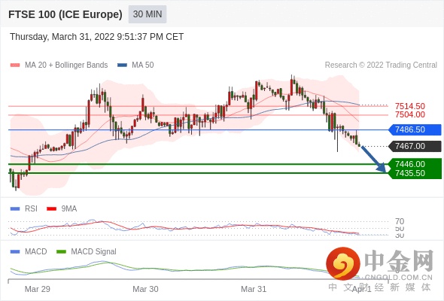Click the pink MA 20 + Bollinger Bands swatch
Viewport: 444px width, 301px height.
pos(15,65)
